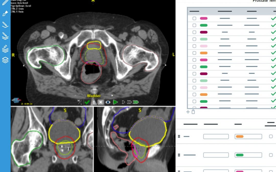
Task: Open the green color dropdown in lower panel
Action: [x=248, y=155]
